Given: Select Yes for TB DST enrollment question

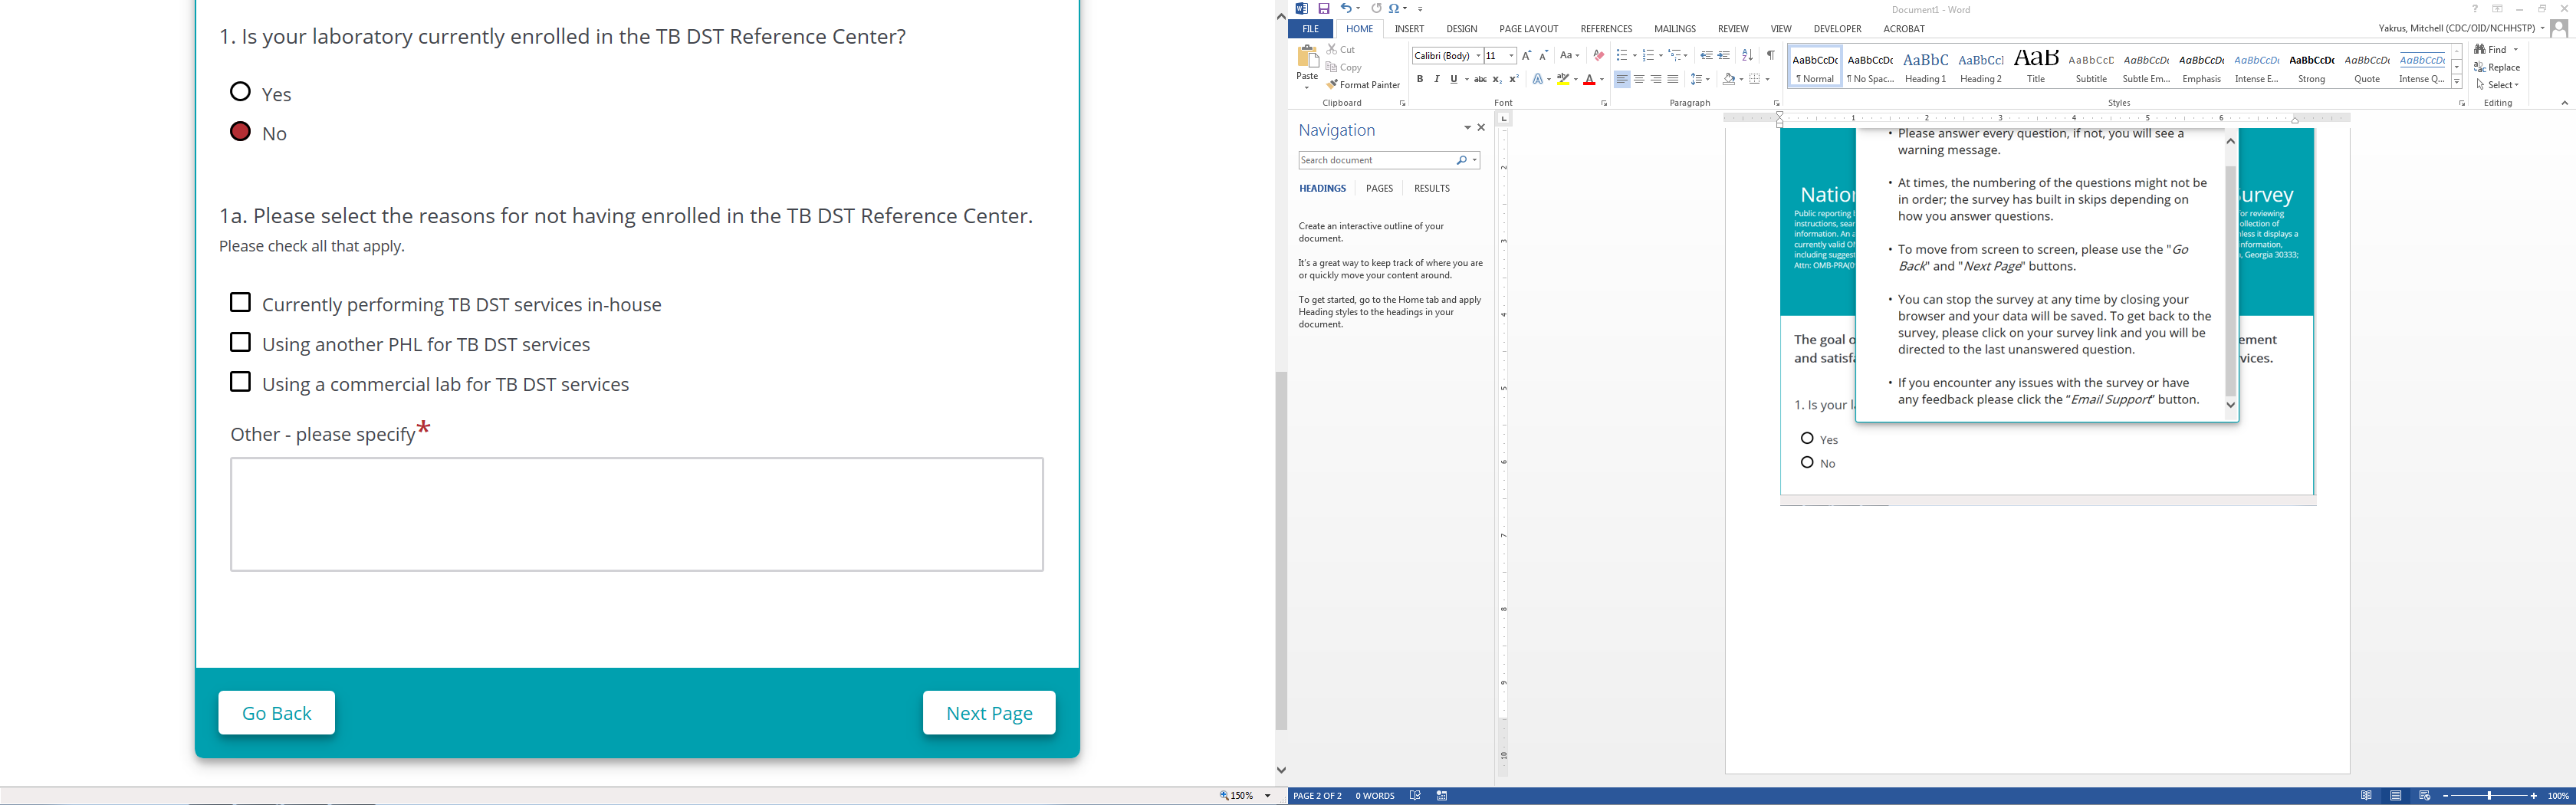Looking at the screenshot, I should coord(240,92).
